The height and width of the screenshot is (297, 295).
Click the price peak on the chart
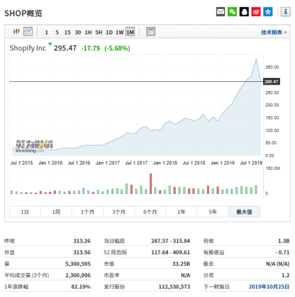pyautogui.click(x=256, y=59)
